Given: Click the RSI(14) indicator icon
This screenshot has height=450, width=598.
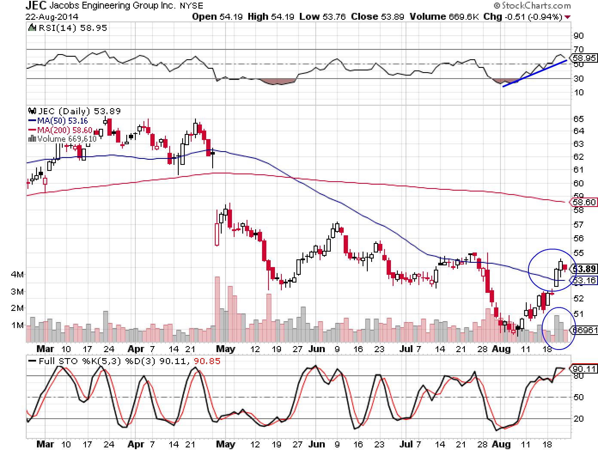Looking at the screenshot, I should coord(32,28).
